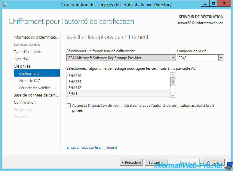Open the En savoir plus sur le chiffrement link
233x171 pixels.
tap(92, 147)
